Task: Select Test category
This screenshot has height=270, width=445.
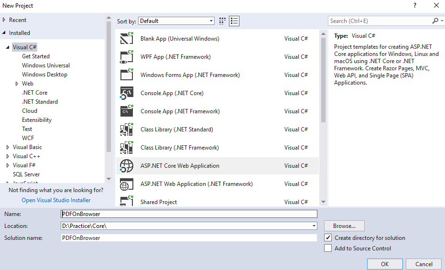Action: pos(27,129)
